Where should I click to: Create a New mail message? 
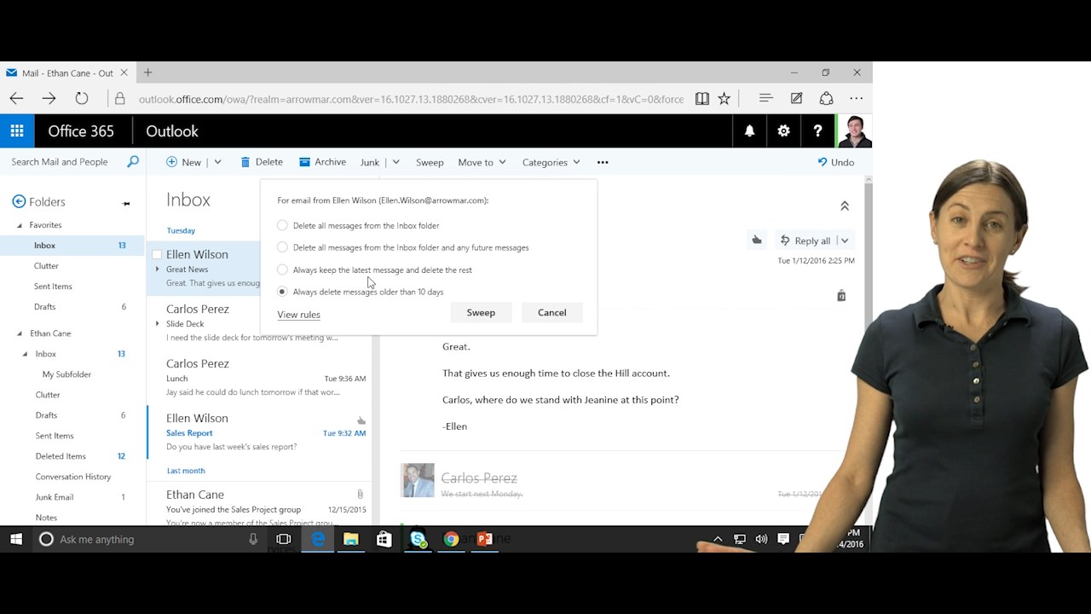click(x=184, y=162)
